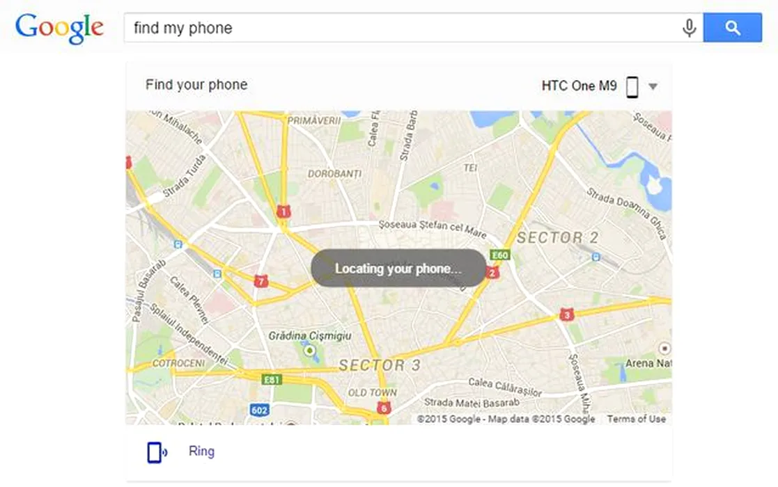
Task: Click the Google logo
Action: pyautogui.click(x=59, y=29)
